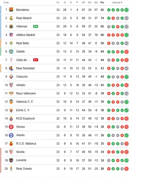Screen dimensions: 141x178
Task: Open the Rayo Vallecano team link
Action: coord(26,93)
